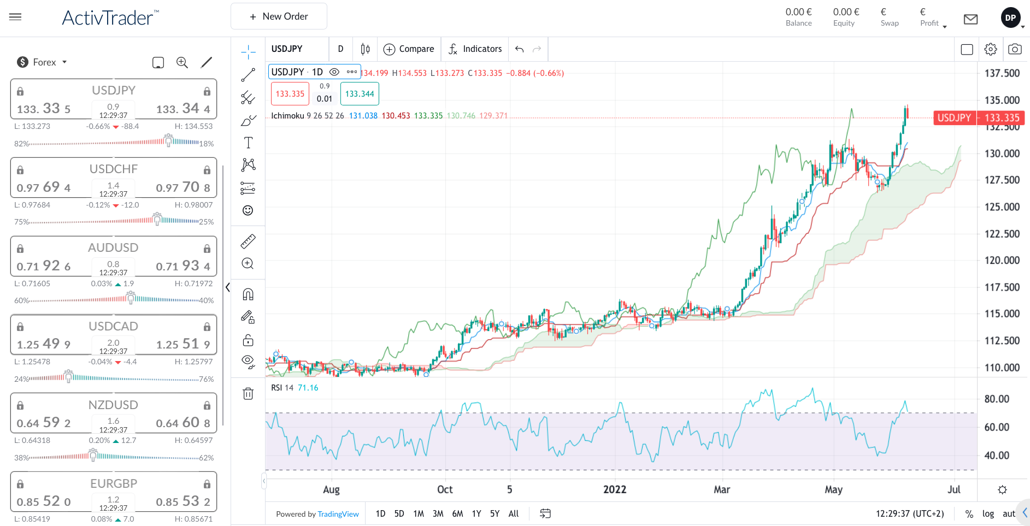This screenshot has width=1030, height=526.
Task: Toggle USDJPY series visibility eye icon
Action: pos(334,72)
